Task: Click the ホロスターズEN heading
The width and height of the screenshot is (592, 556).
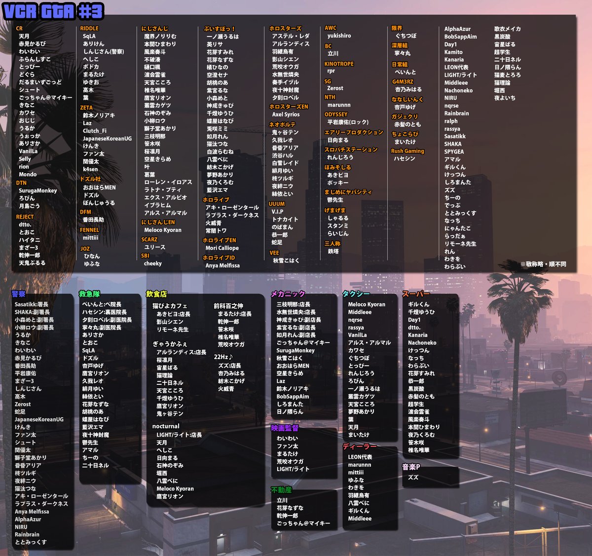Action: pos(289,107)
